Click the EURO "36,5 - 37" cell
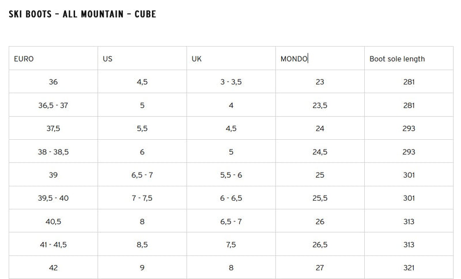 click(54, 105)
